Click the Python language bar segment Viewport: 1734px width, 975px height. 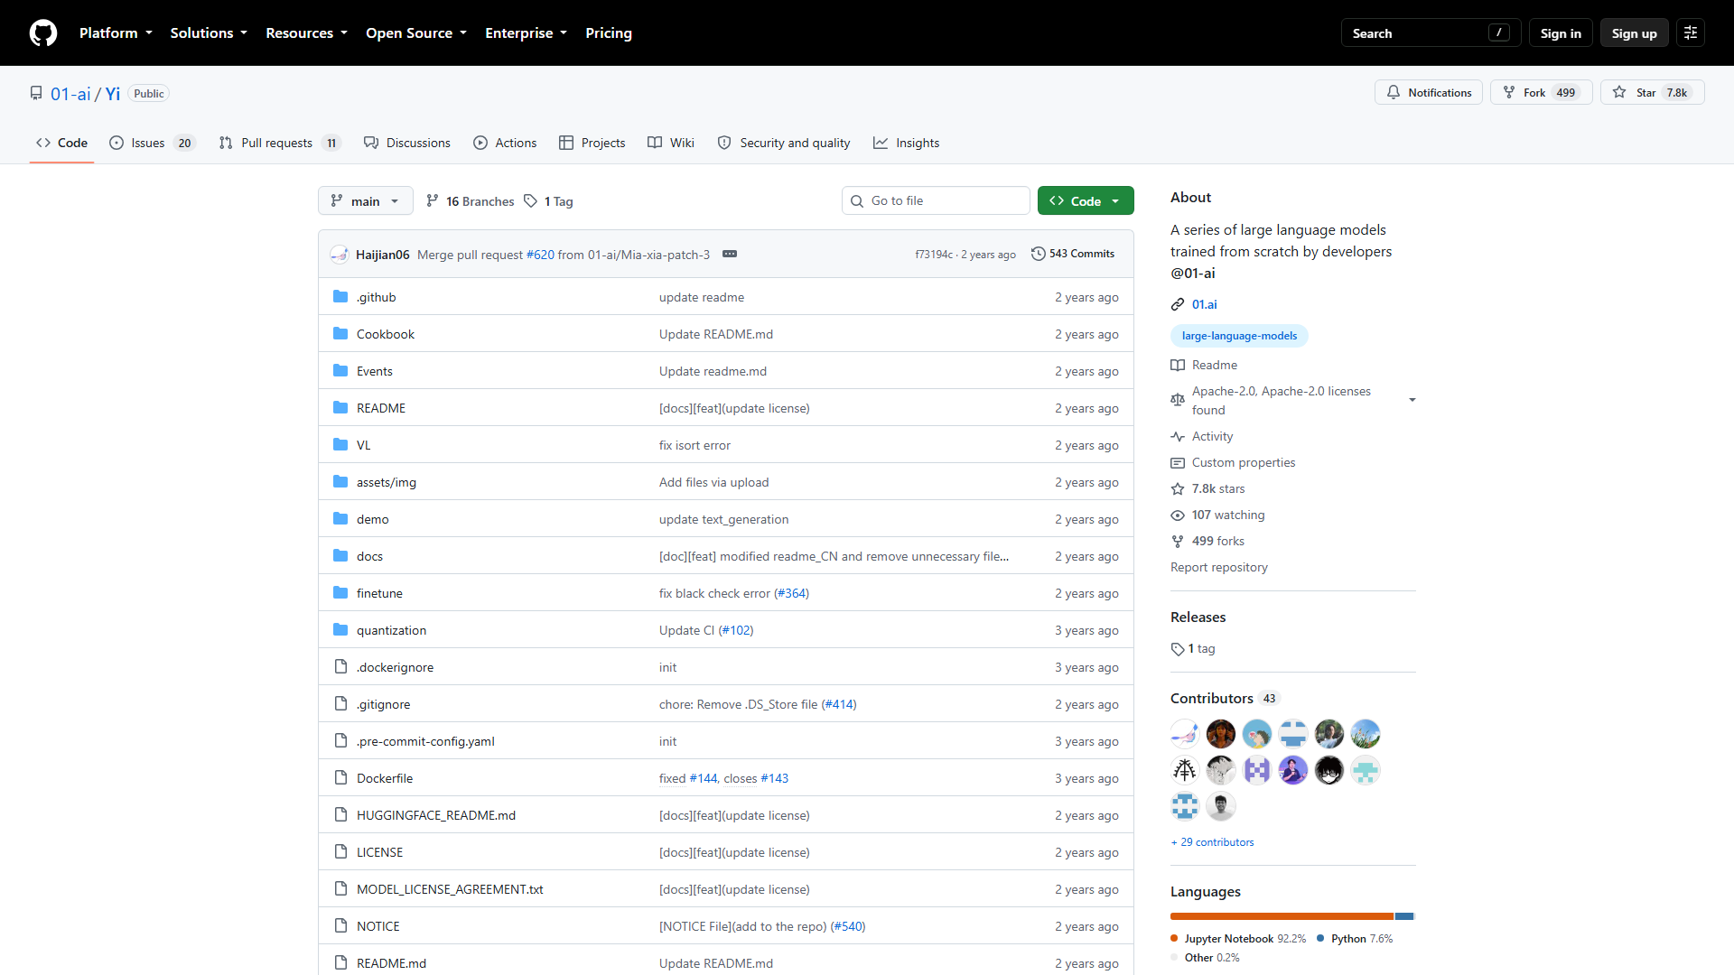point(1404,916)
